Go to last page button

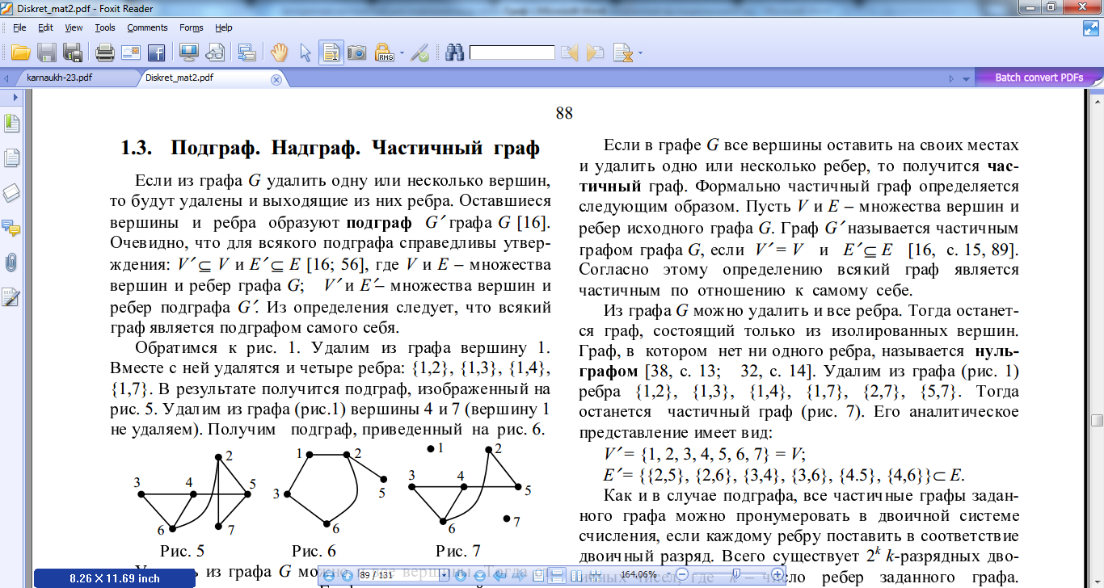tap(480, 575)
